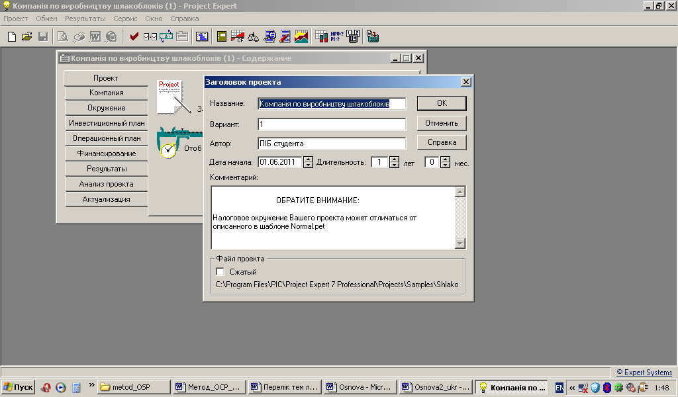Click the print preview toolbar icon
The width and height of the screenshot is (678, 397).
pyautogui.click(x=63, y=36)
